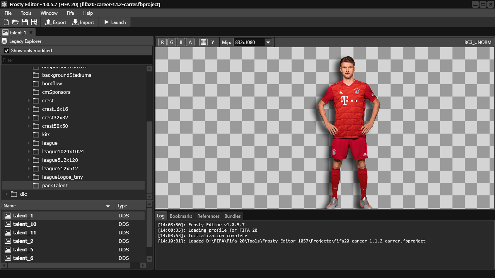This screenshot has width=495, height=278.
Task: Click the dlc folder icon
Action: 14,194
